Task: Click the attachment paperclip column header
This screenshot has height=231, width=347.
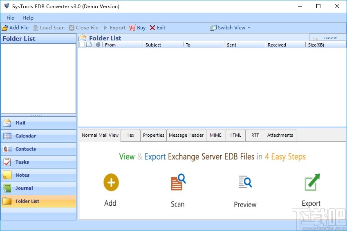Action: coord(98,44)
